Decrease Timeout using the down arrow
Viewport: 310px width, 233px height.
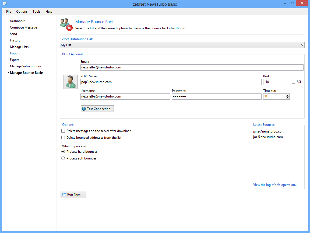[x=288, y=98]
